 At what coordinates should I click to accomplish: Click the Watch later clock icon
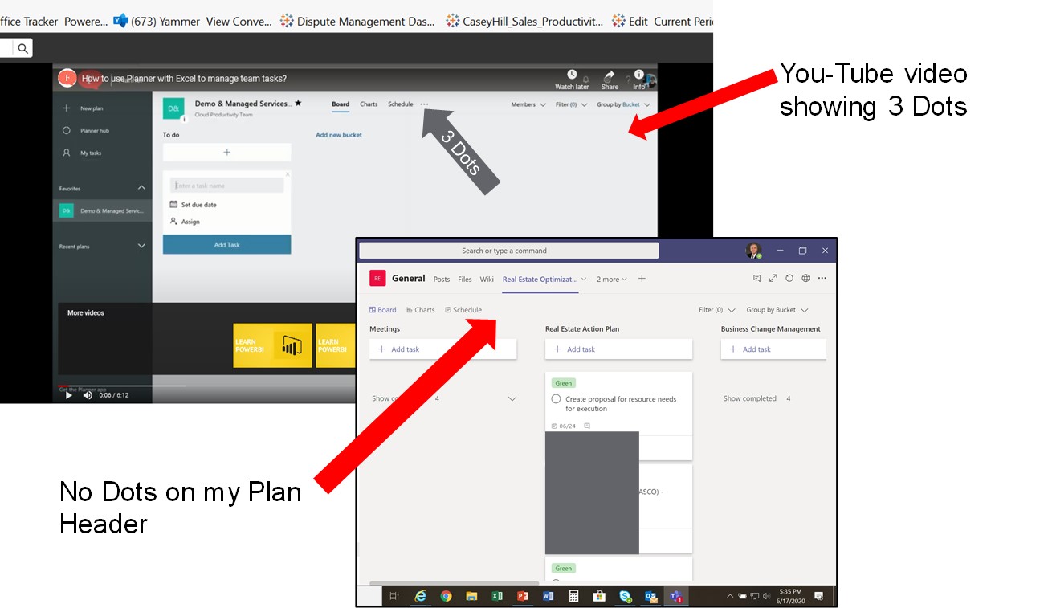click(x=572, y=75)
